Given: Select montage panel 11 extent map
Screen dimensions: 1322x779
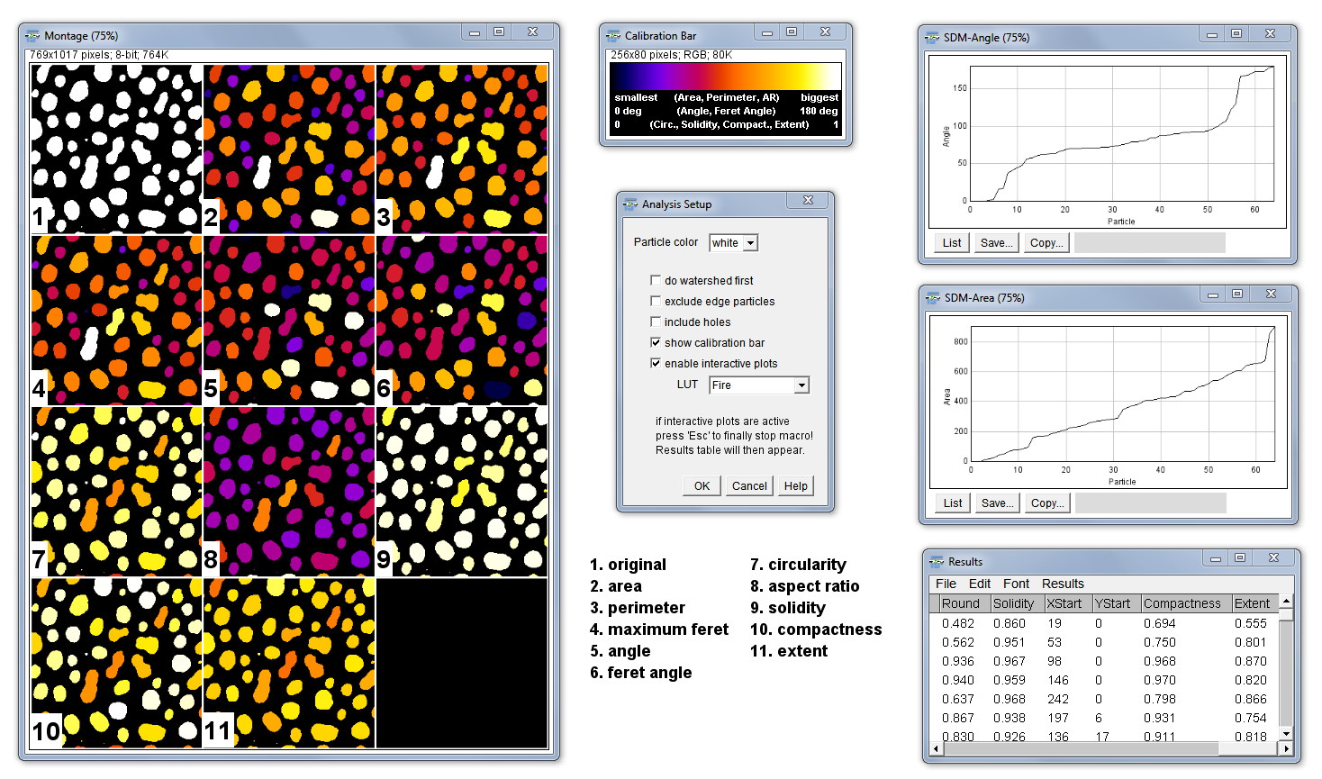Looking at the screenshot, I should pyautogui.click(x=289, y=663).
